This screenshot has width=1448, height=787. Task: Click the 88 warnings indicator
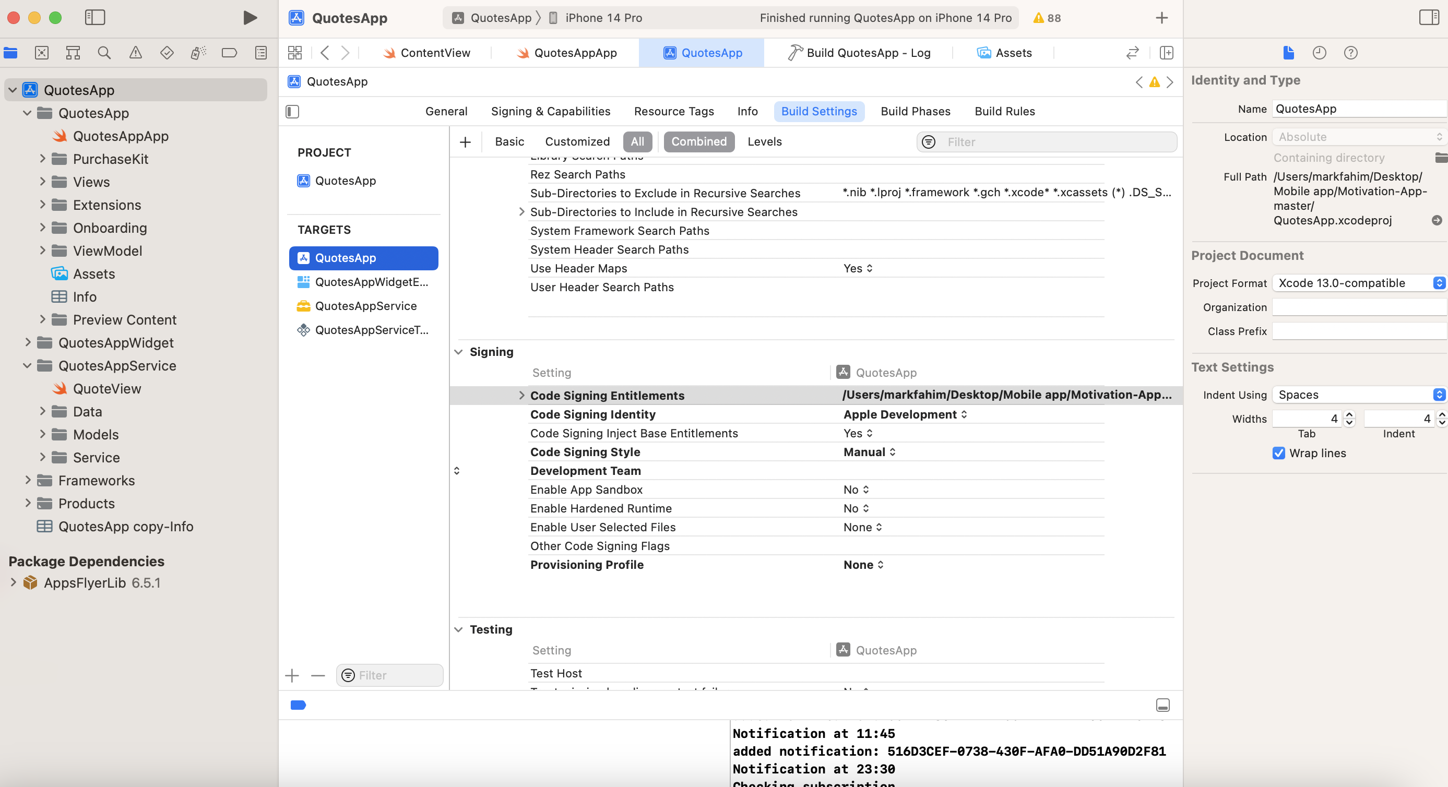[x=1047, y=18]
